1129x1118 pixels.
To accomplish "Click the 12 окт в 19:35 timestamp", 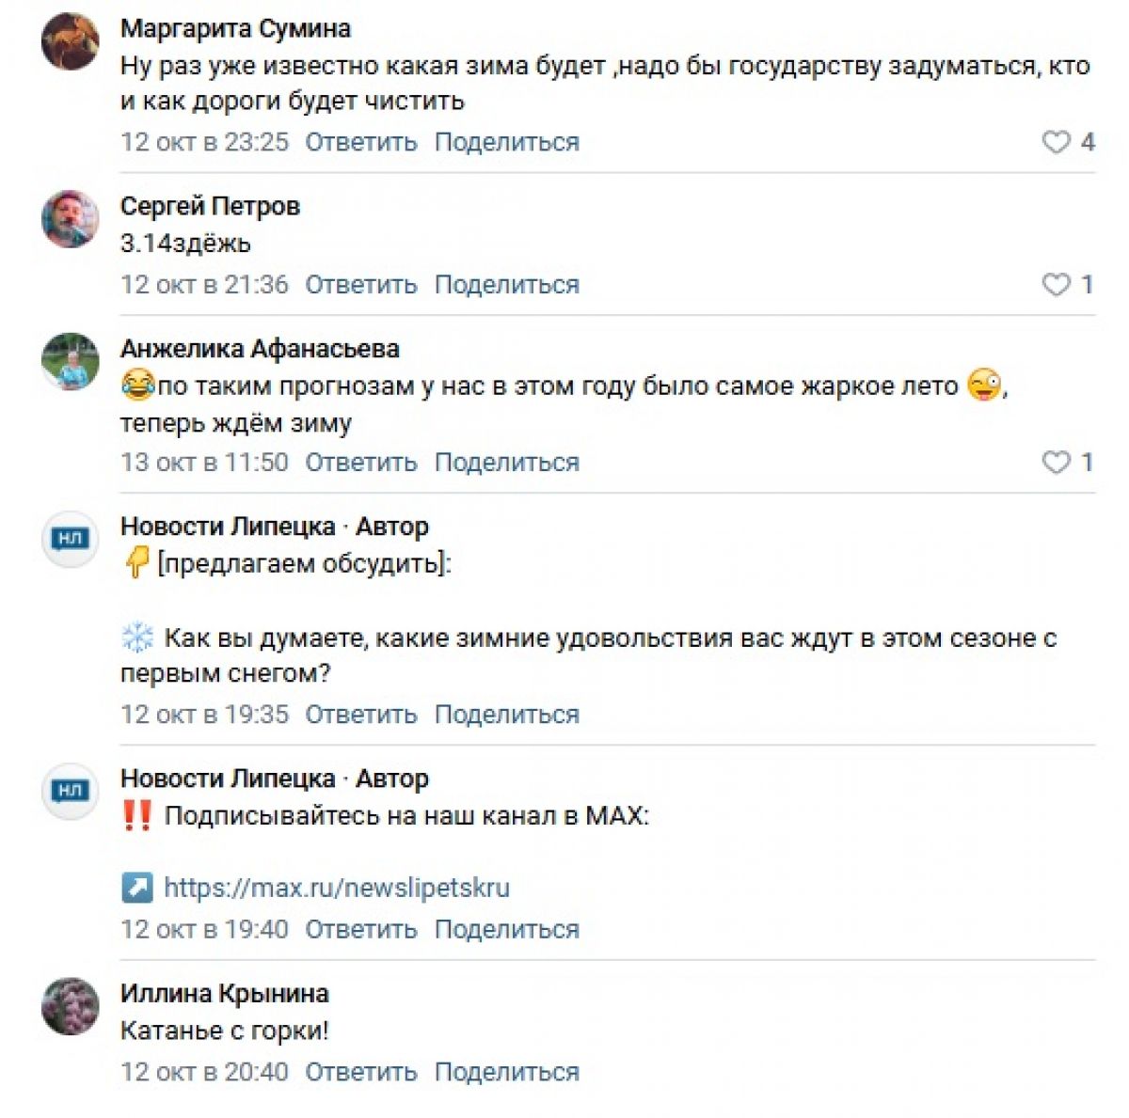I will point(204,715).
